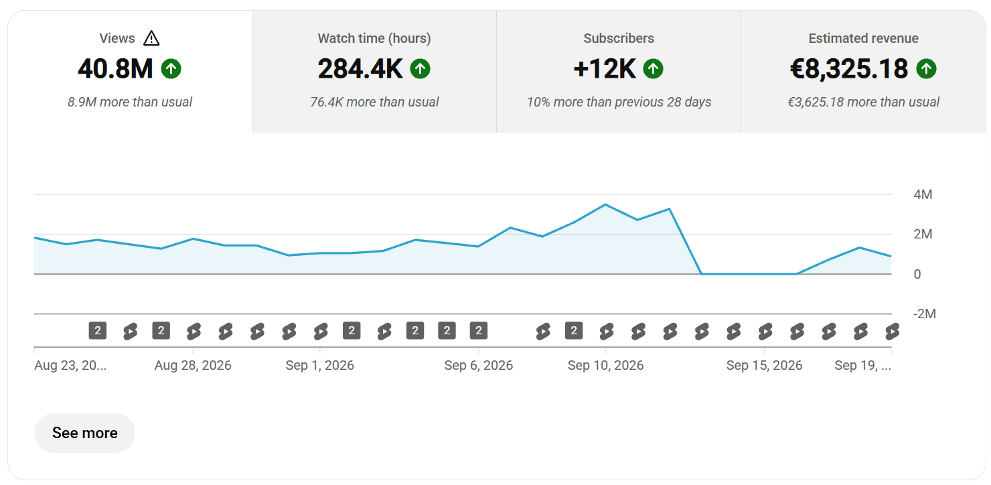
Task: Click the 2-videos badge for Sep 2
Action: 352,330
